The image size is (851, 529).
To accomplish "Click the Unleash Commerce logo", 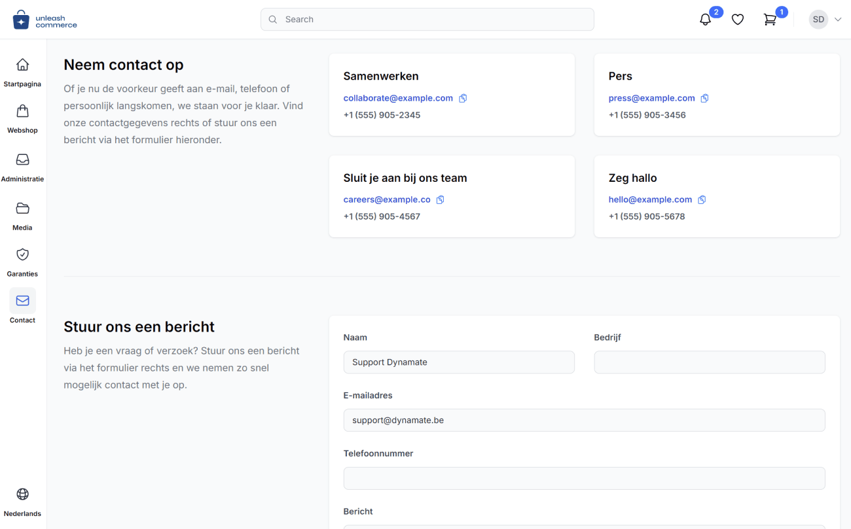I will [x=45, y=20].
